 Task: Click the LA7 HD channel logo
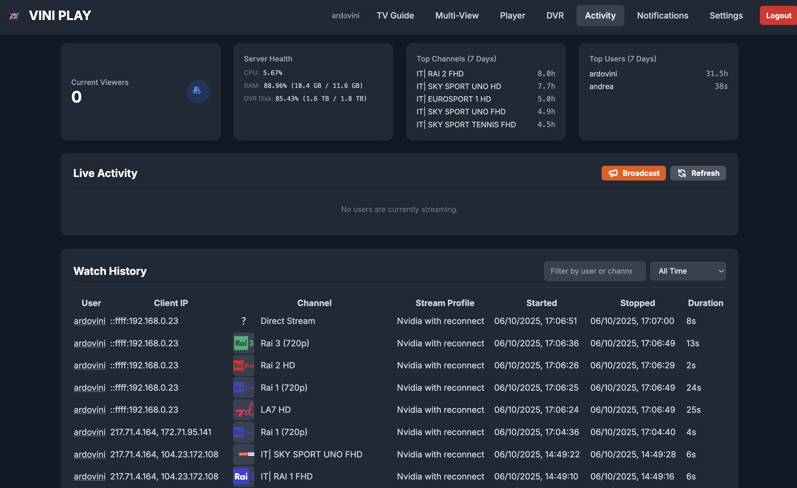pyautogui.click(x=243, y=410)
